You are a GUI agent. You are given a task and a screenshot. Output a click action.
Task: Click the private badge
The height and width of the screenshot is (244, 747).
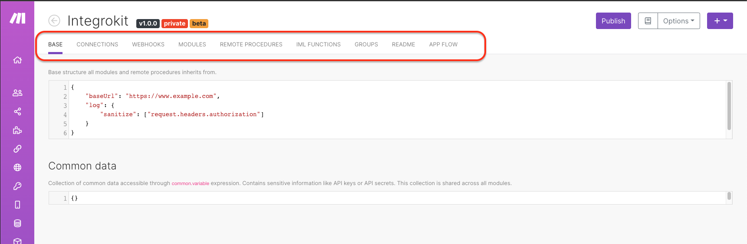click(x=174, y=23)
